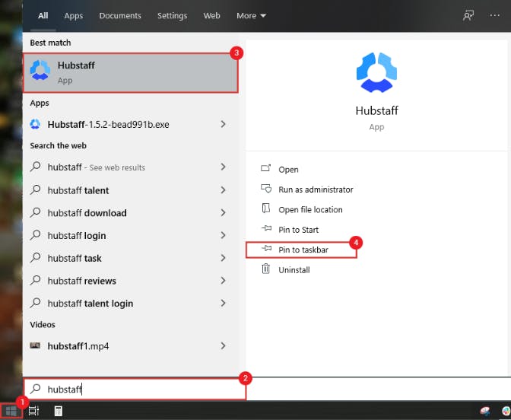Choose Run as administrator
511x420 pixels.
(x=316, y=189)
